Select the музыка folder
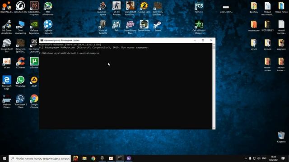Image resolution: width=289 pixels, height=162 pixels. (267, 44)
